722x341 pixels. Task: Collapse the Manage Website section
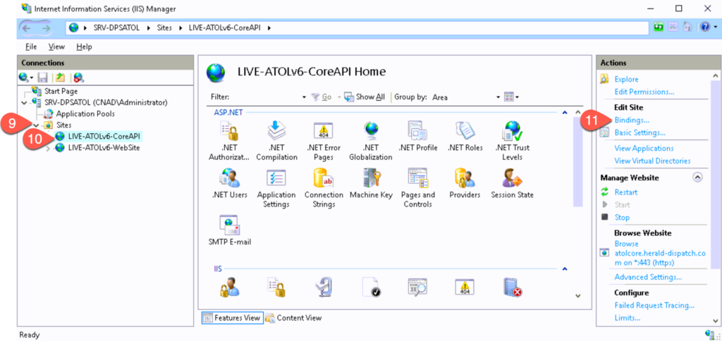pyautogui.click(x=698, y=178)
